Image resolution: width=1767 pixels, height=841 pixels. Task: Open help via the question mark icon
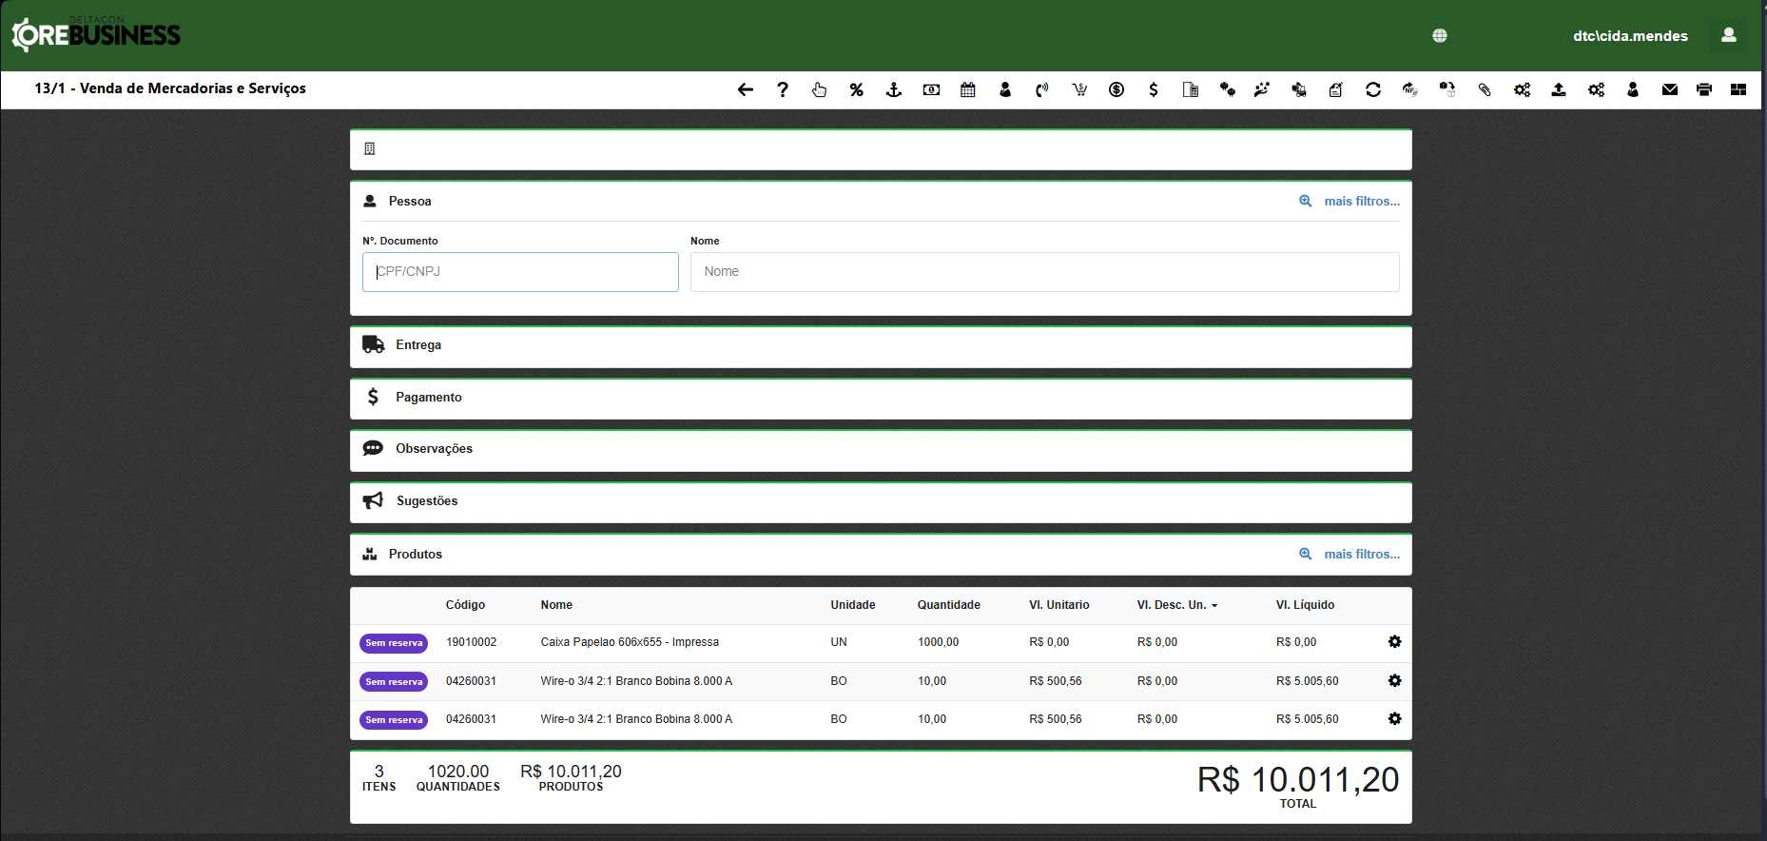(x=782, y=89)
